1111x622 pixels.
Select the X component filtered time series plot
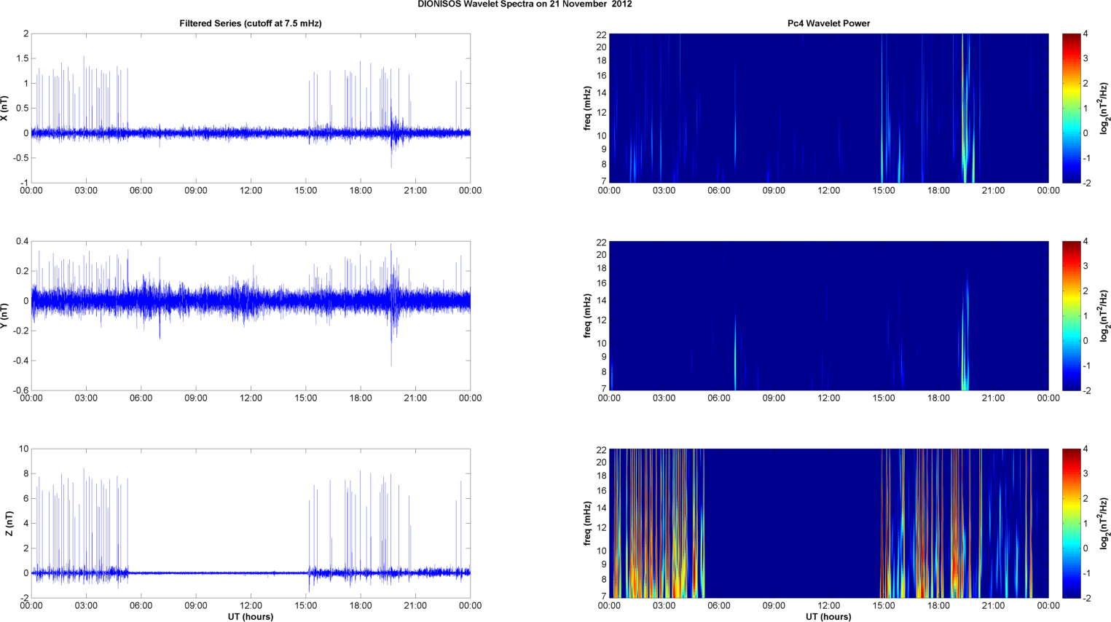tap(251, 109)
